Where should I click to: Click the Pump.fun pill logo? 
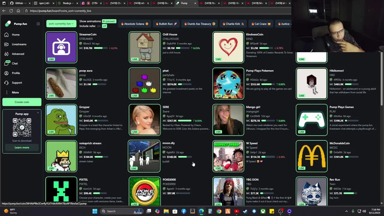8,24
